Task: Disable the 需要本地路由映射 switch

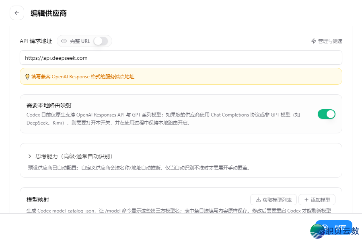Action: coord(327,114)
